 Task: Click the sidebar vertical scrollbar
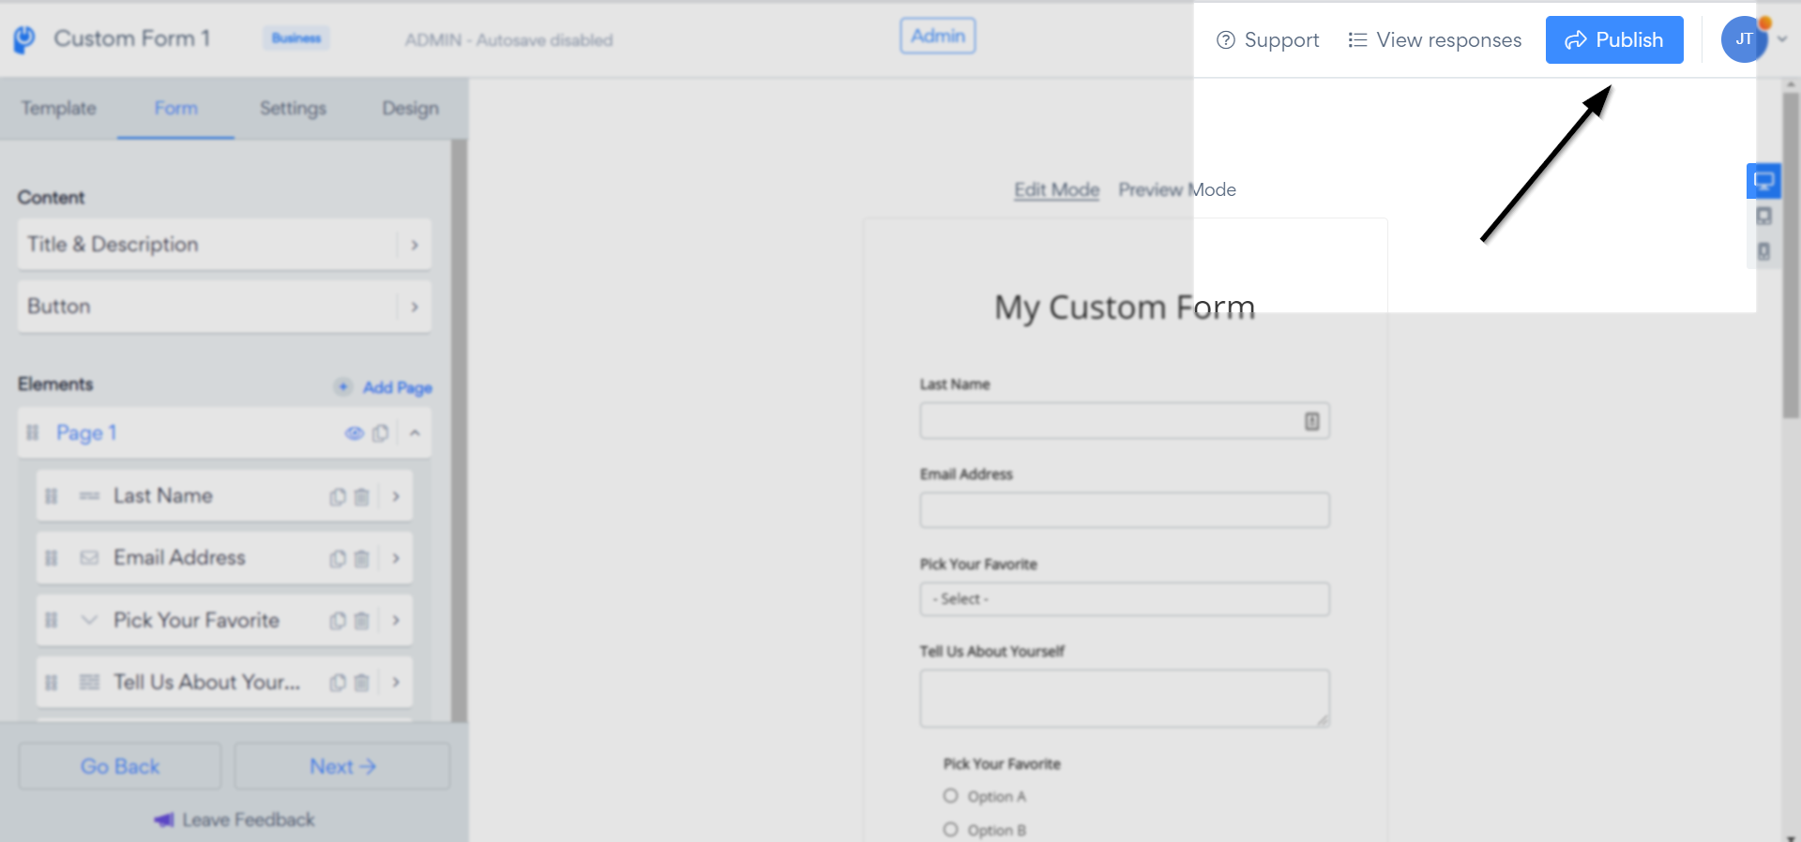click(459, 431)
